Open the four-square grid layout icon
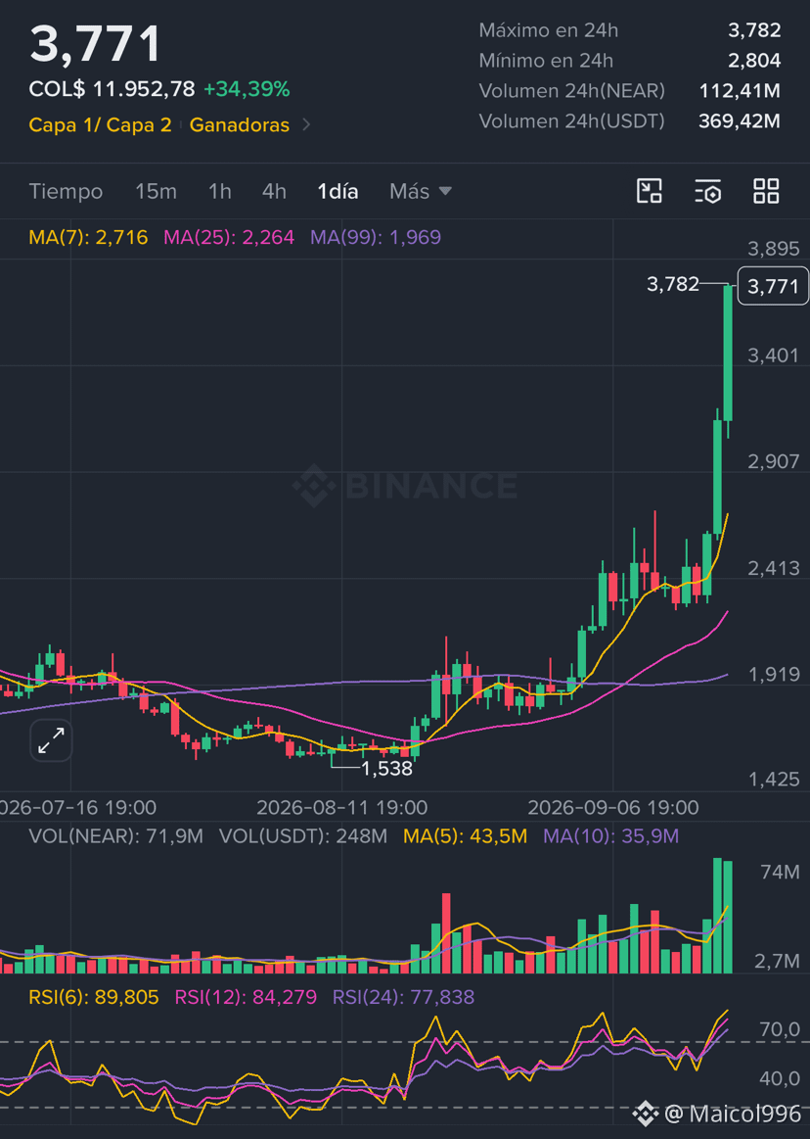The height and width of the screenshot is (1139, 810). click(766, 191)
